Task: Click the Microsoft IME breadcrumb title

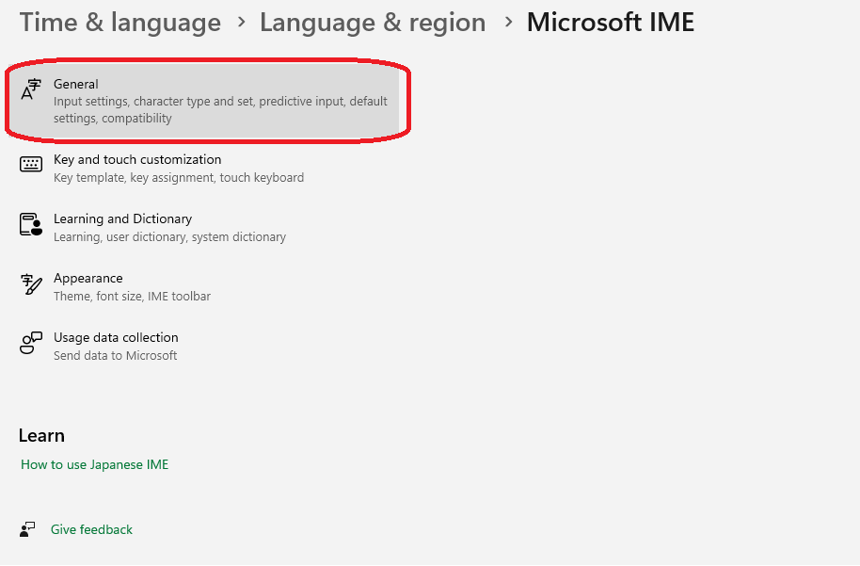Action: click(x=611, y=23)
